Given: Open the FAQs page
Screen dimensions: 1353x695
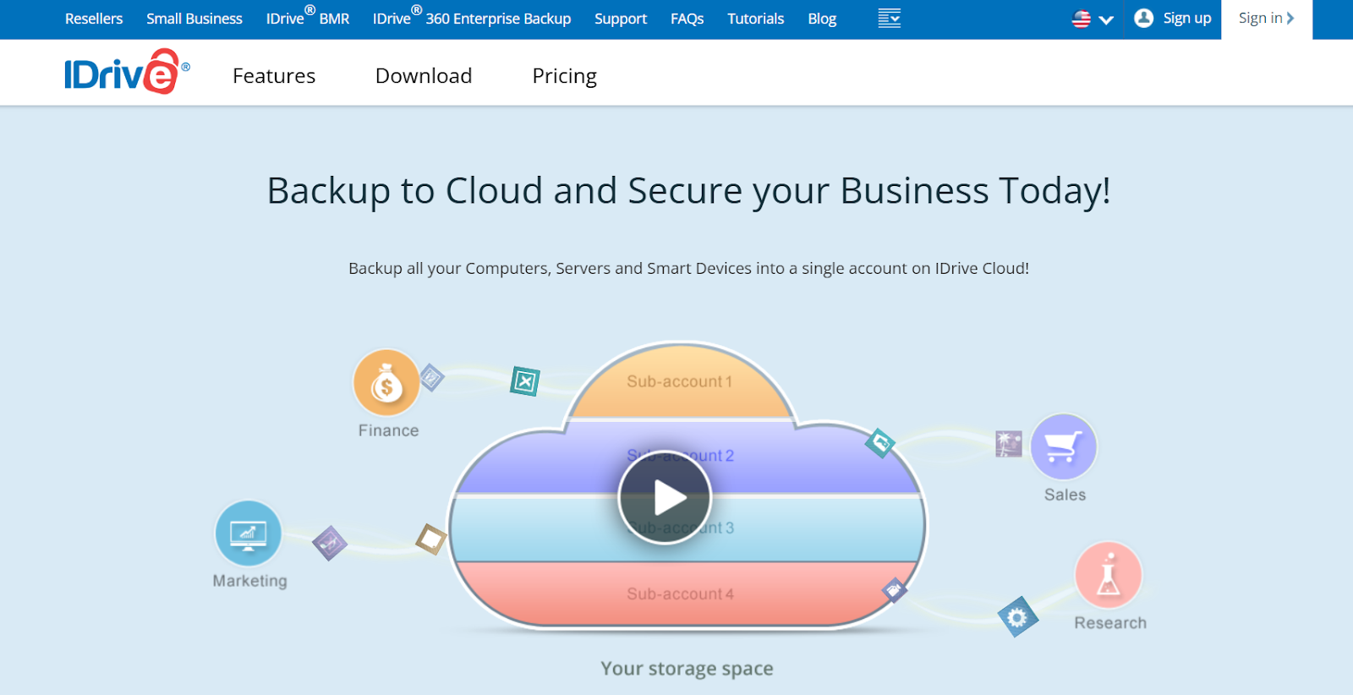Looking at the screenshot, I should (687, 19).
